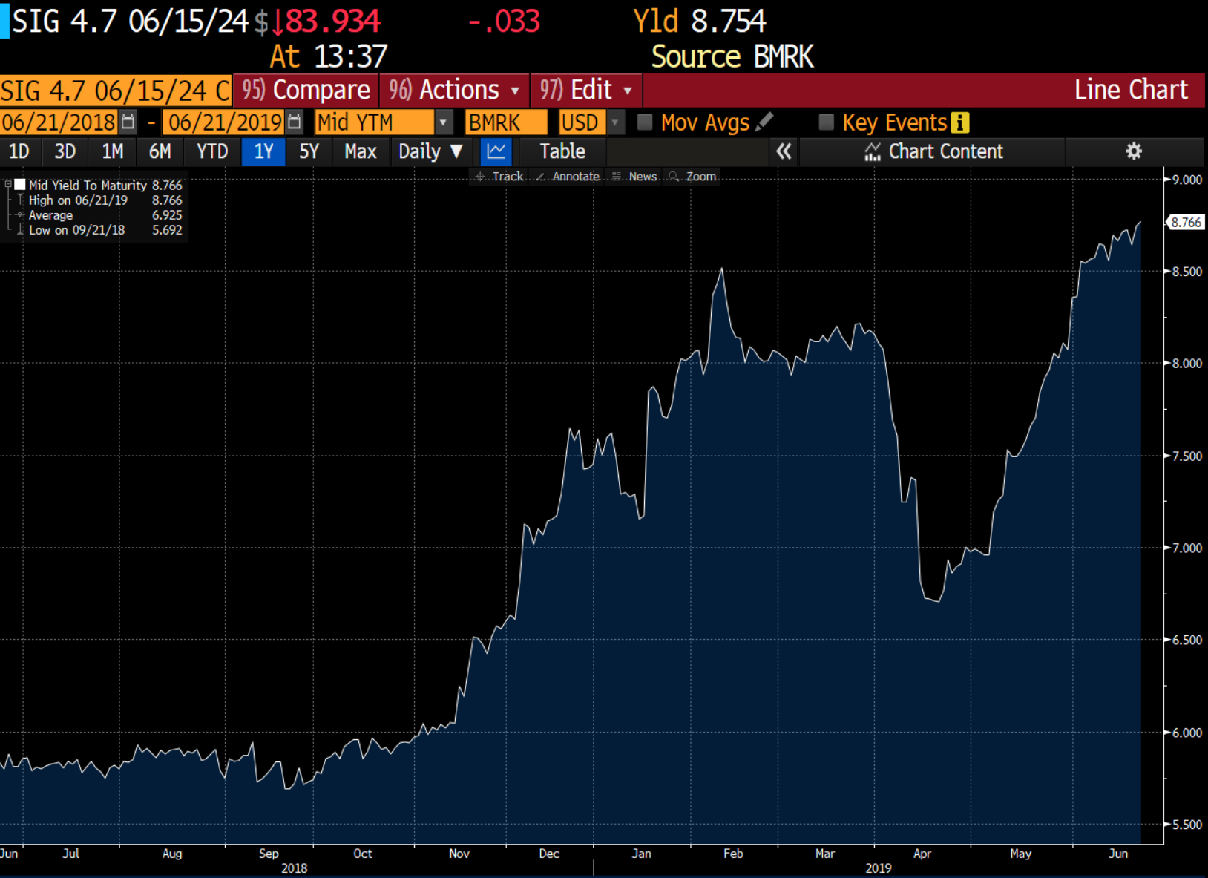Screen dimensions: 1208x878
Task: Select the line chart type icon
Action: pos(496,151)
